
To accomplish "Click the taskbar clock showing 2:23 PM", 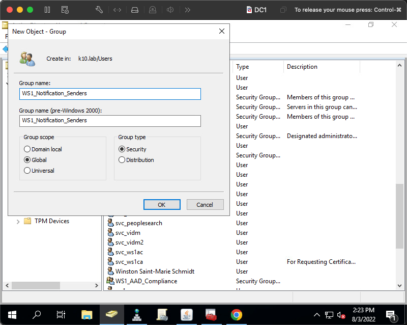I will [x=363, y=315].
